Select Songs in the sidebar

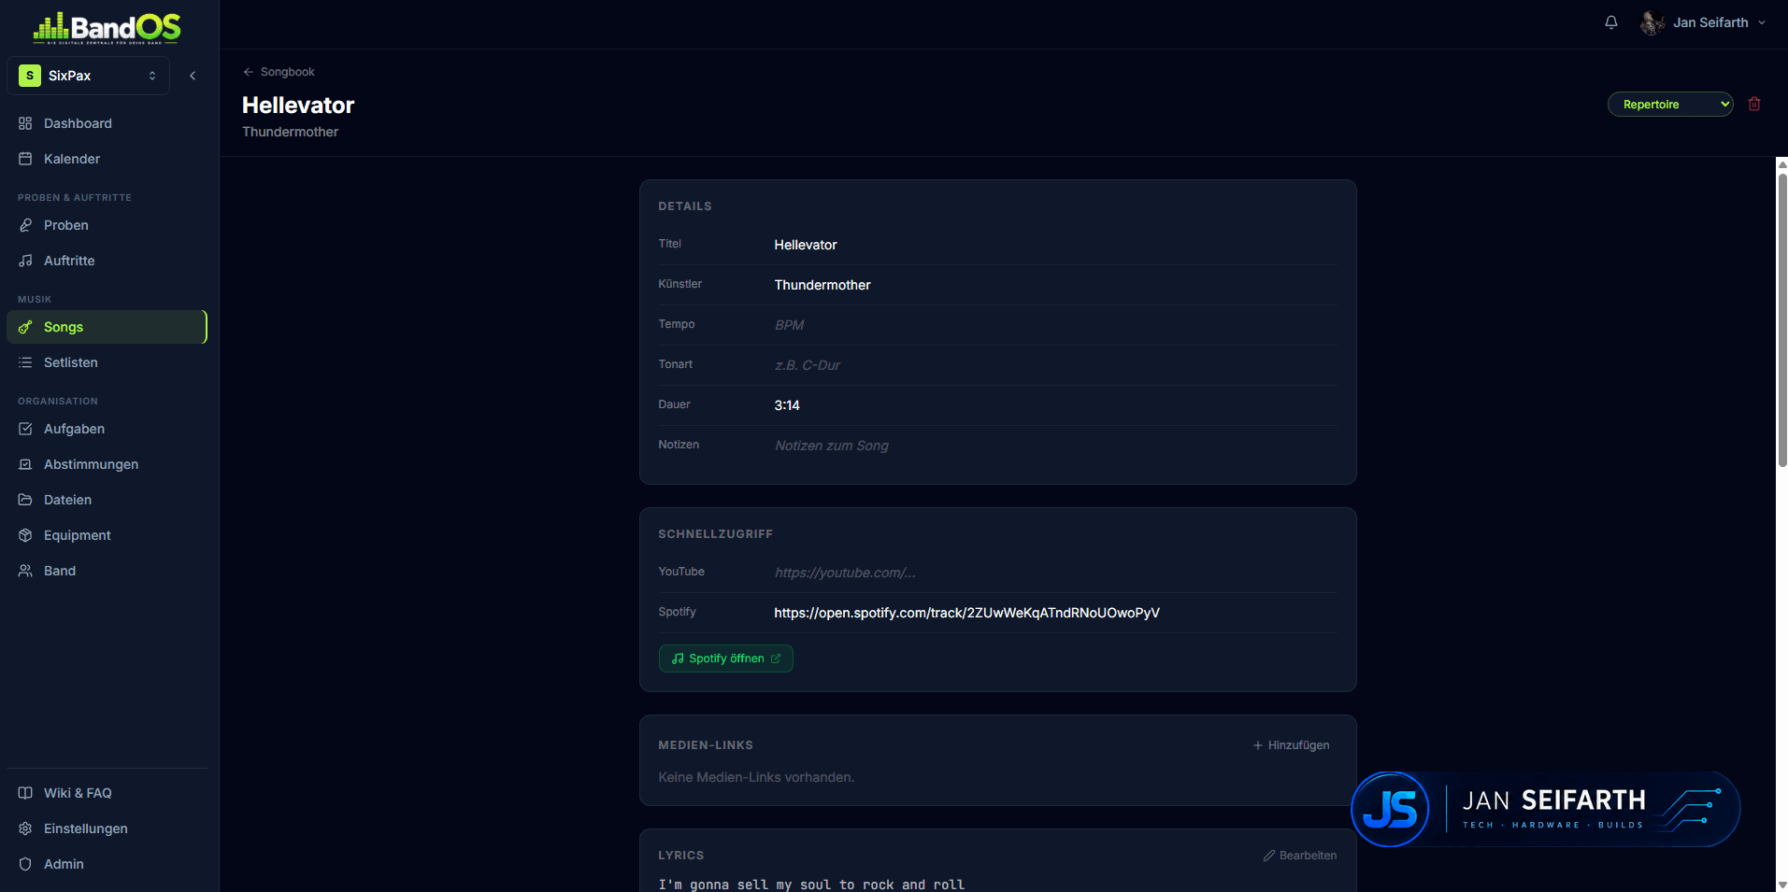click(107, 327)
